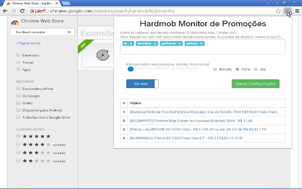Click the 'Hardmob Monitor de Promoções' heading
This screenshot has height=189, width=302.
pyautogui.click(x=203, y=24)
